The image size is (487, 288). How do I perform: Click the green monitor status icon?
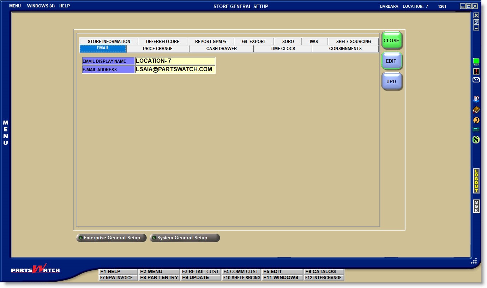(x=476, y=62)
